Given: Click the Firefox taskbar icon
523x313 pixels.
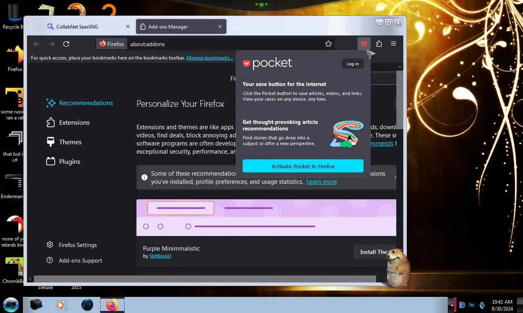Looking at the screenshot, I should tap(112, 305).
